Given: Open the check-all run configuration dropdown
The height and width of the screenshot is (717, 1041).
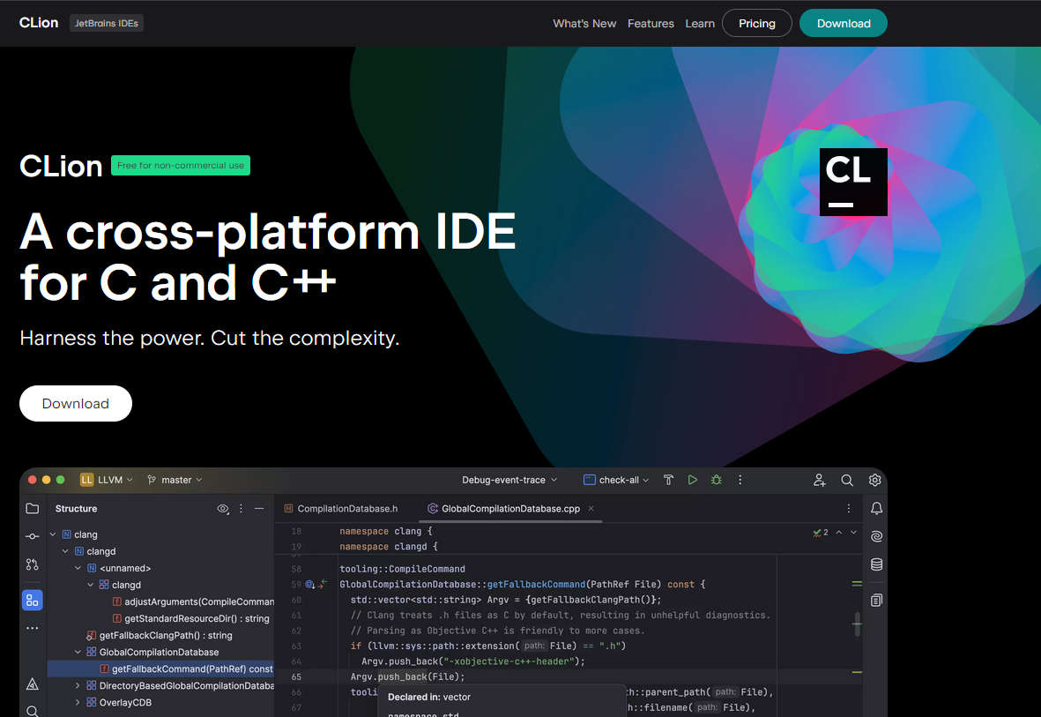Looking at the screenshot, I should pos(616,480).
